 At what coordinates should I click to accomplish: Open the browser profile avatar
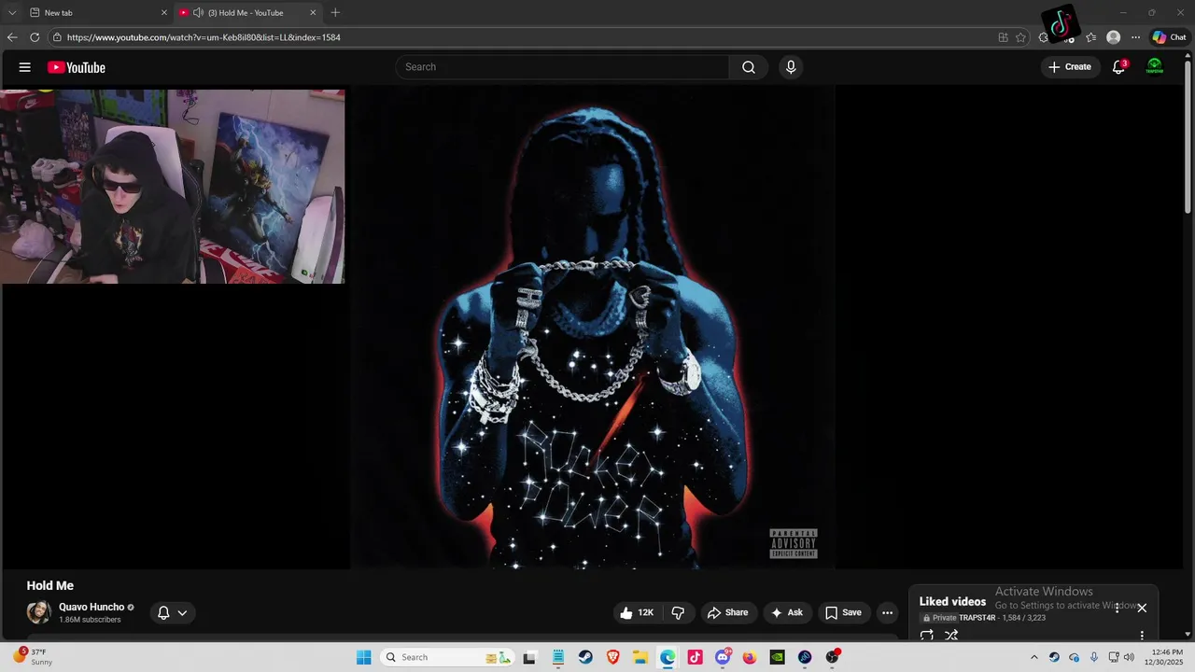[1113, 37]
